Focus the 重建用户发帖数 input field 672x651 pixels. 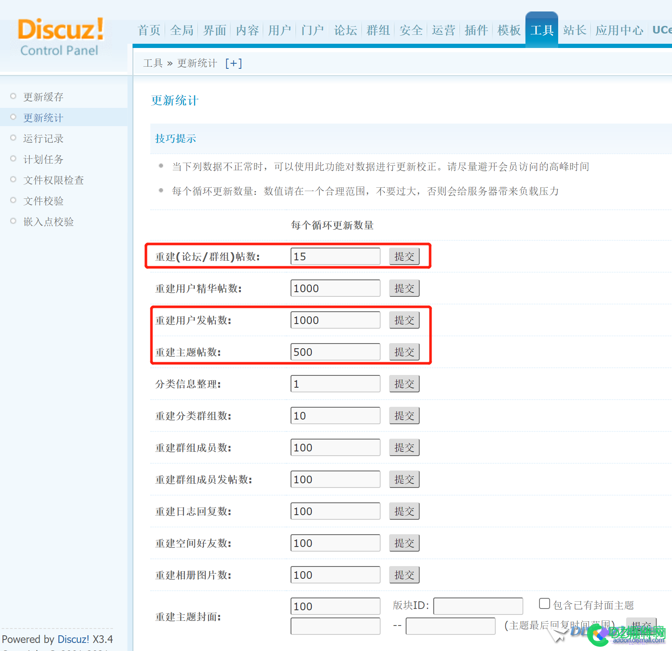tap(335, 320)
